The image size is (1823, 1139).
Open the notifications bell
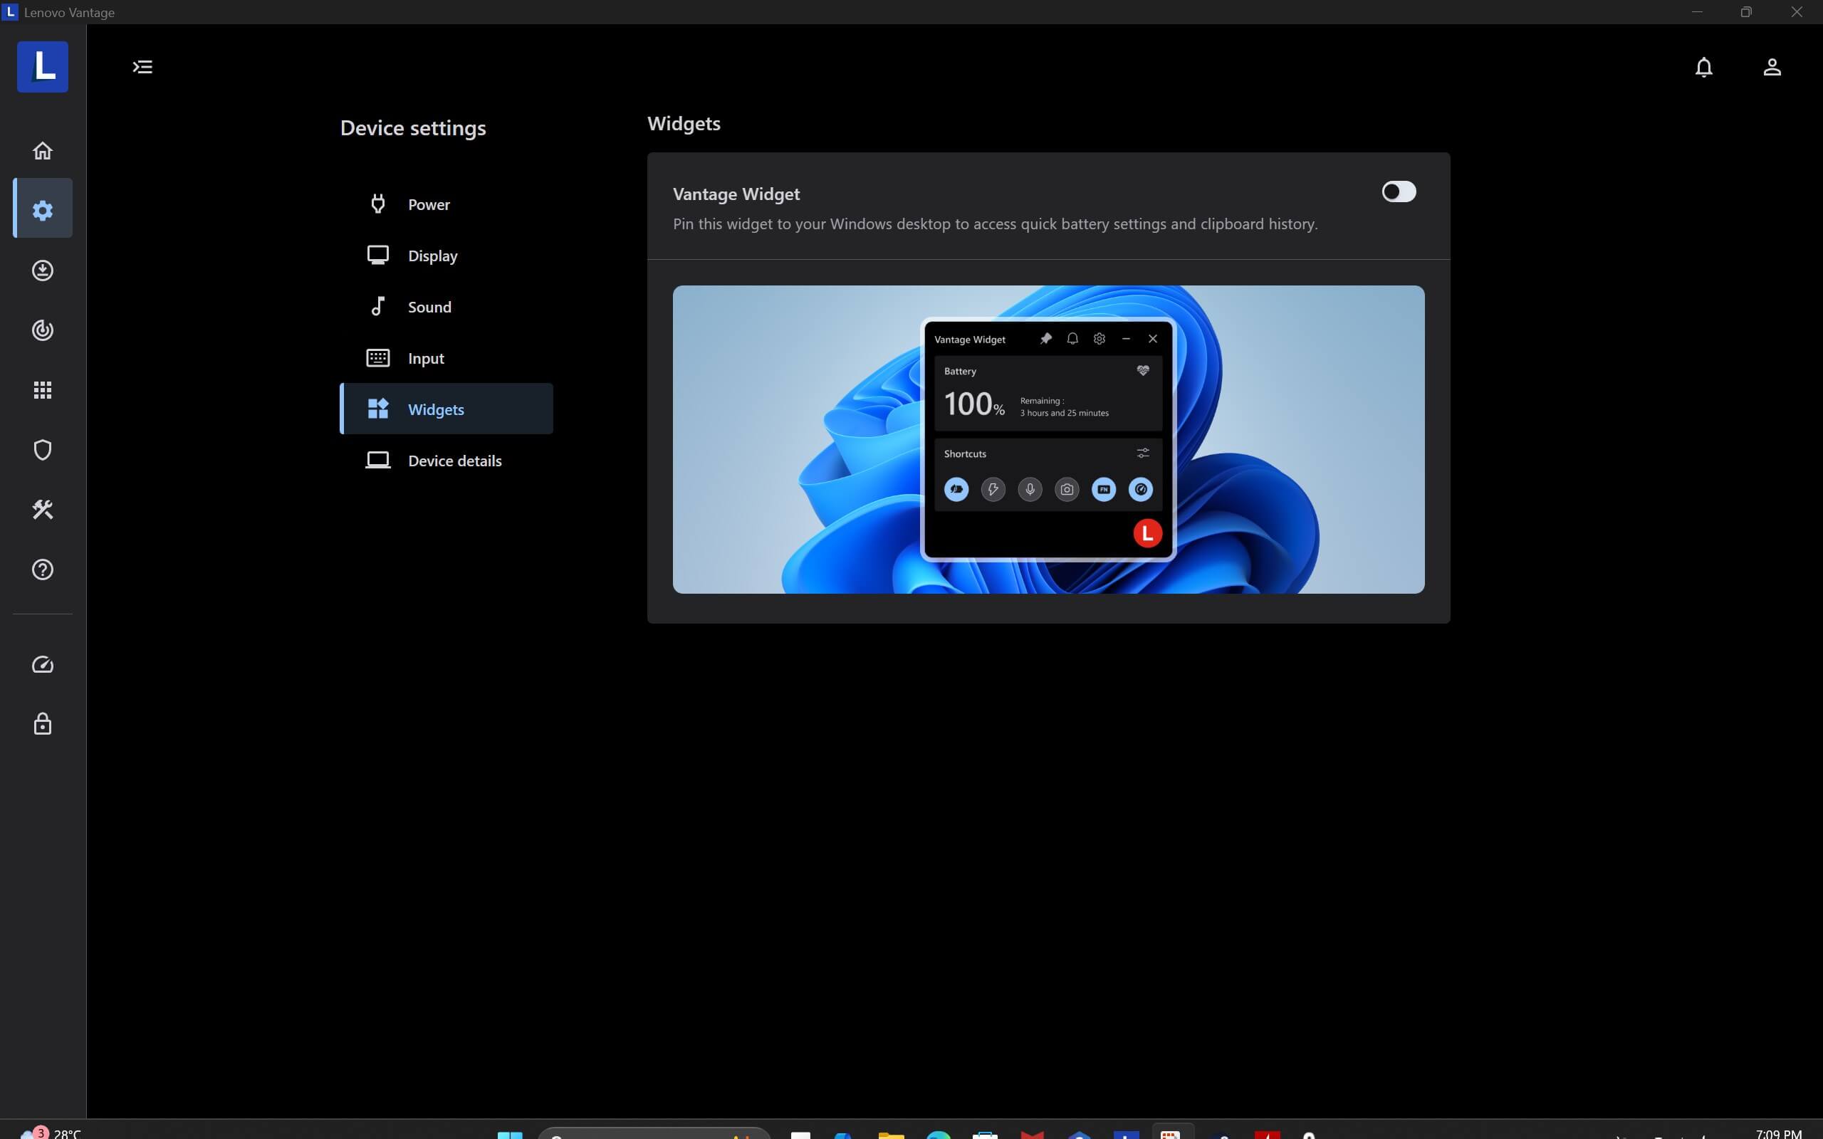(1703, 67)
